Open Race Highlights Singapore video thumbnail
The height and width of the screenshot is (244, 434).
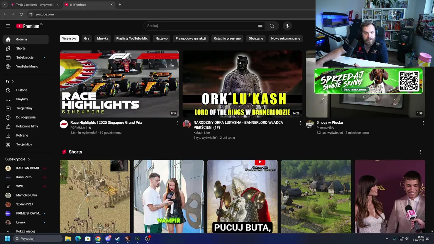[119, 84]
